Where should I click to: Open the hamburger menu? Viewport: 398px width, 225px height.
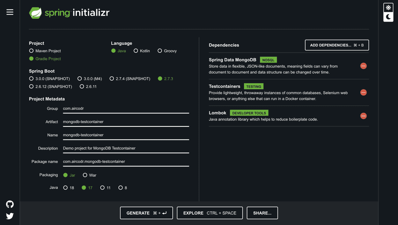point(10,12)
